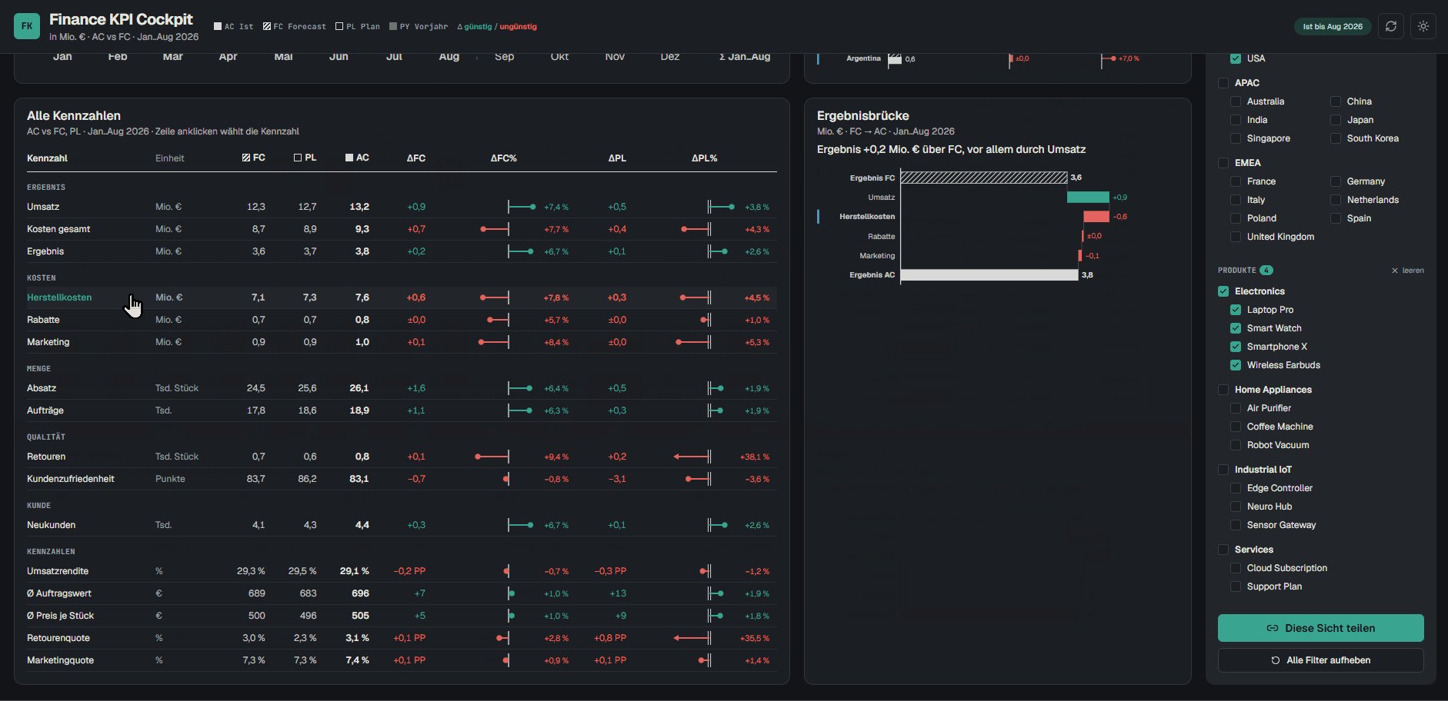
Task: Click the ΔFC% column header
Action: tap(503, 158)
